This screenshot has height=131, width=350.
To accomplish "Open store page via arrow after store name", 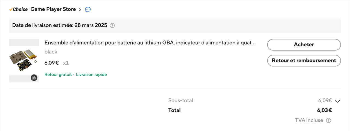I will pyautogui.click(x=80, y=10).
